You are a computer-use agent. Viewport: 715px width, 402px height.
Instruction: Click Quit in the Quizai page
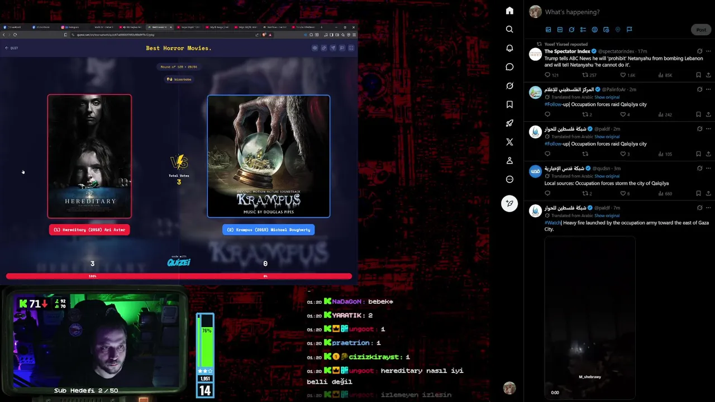[x=11, y=48]
